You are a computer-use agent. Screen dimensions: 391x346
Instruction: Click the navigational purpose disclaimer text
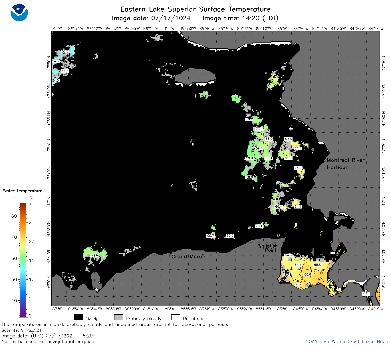(x=48, y=341)
